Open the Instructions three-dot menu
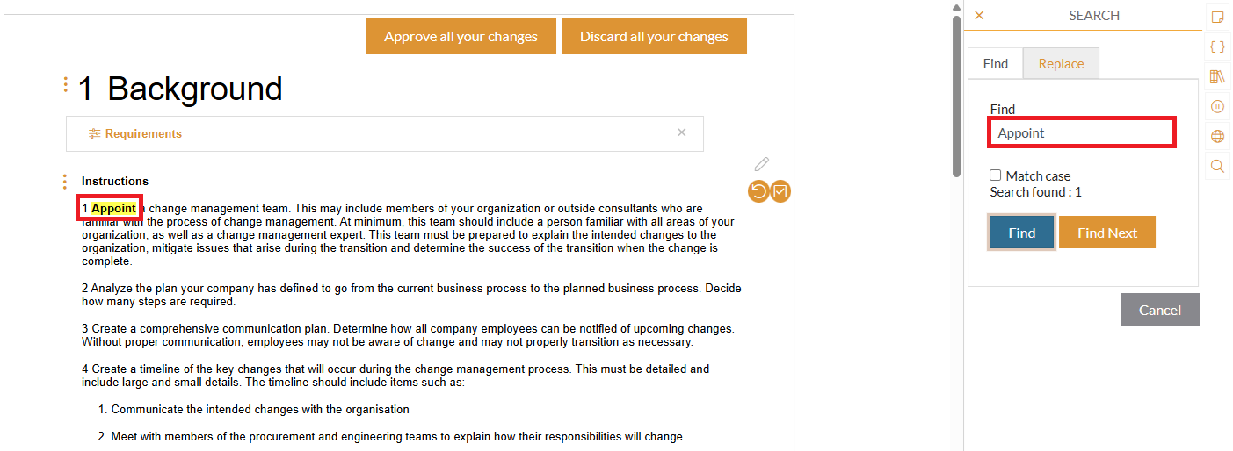 tap(65, 182)
